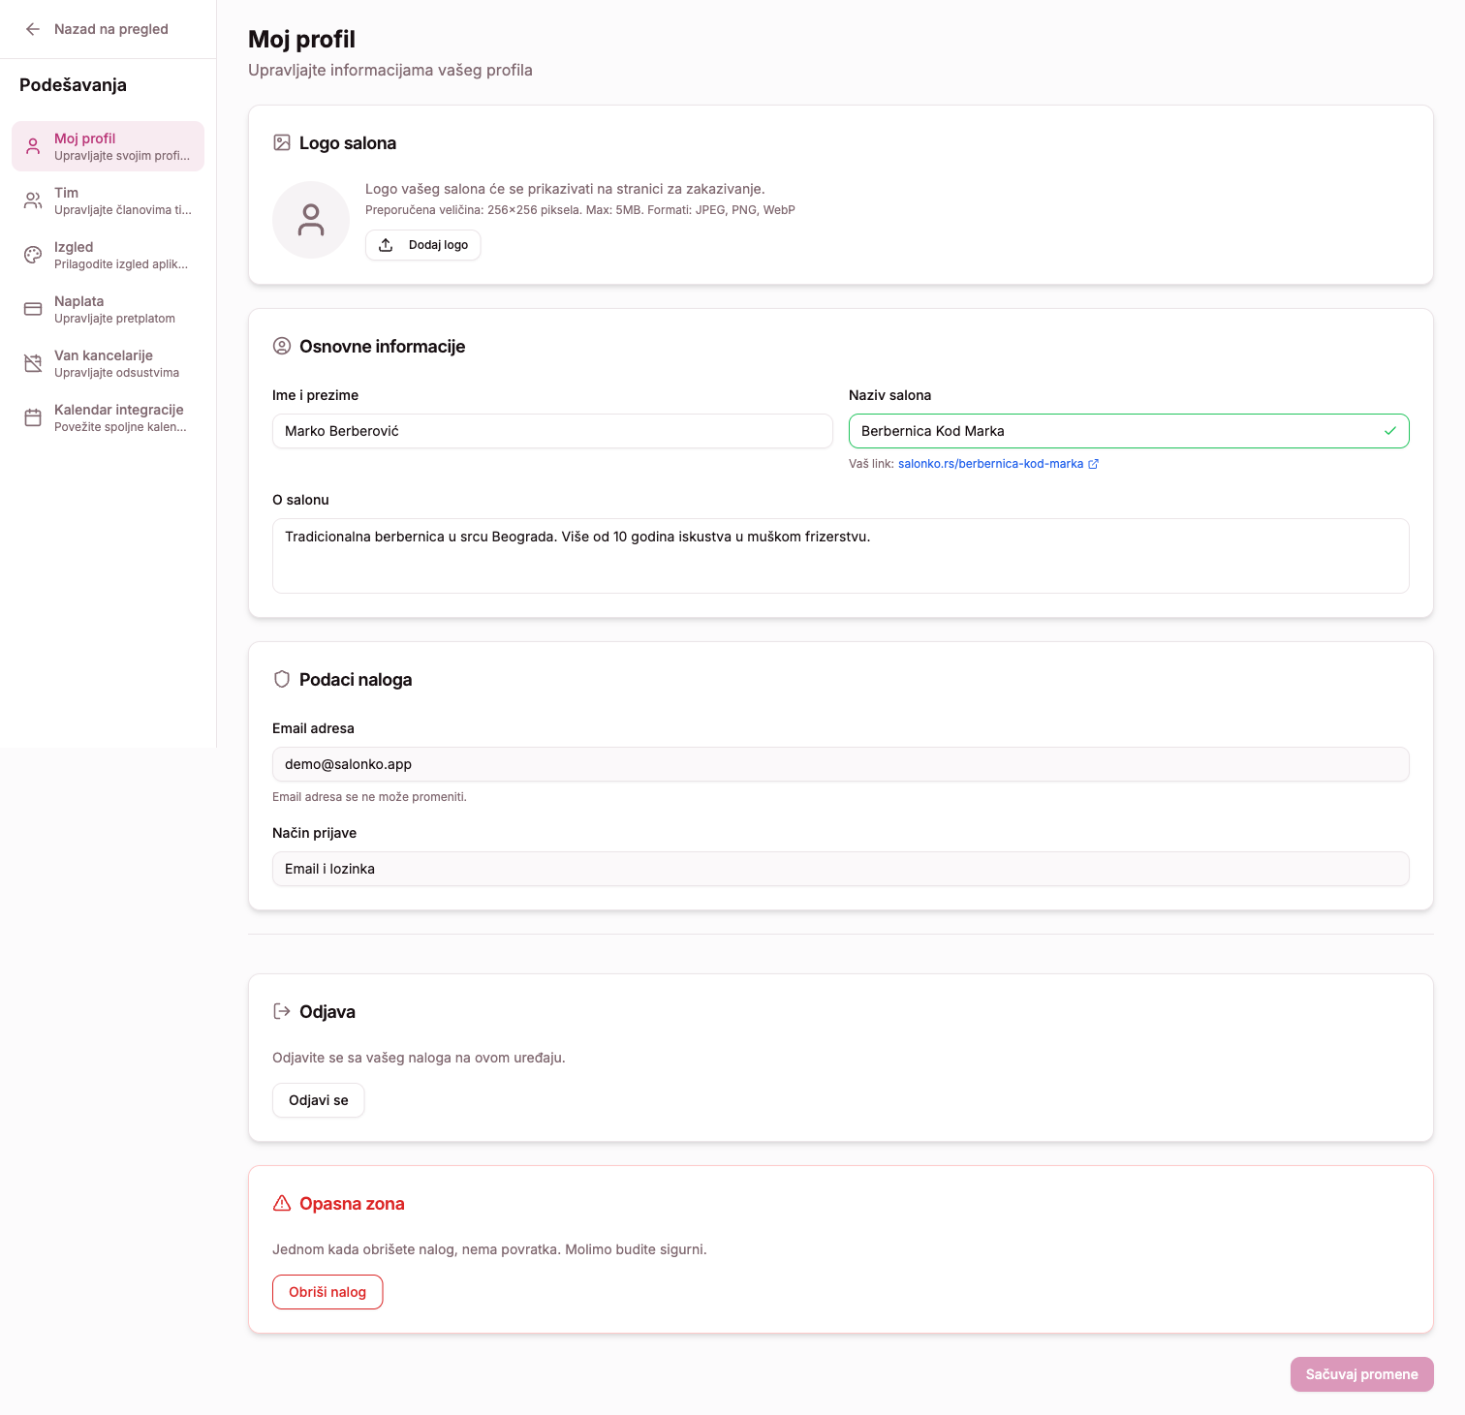
Task: Click the Naplata credit card icon
Action: coord(33,309)
